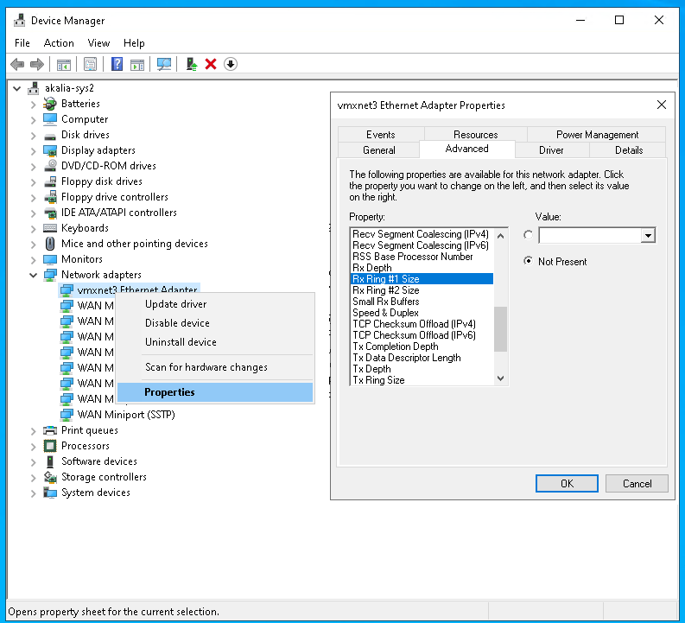This screenshot has height=623, width=685.
Task: Click the Properties toolbar icon
Action: click(90, 64)
